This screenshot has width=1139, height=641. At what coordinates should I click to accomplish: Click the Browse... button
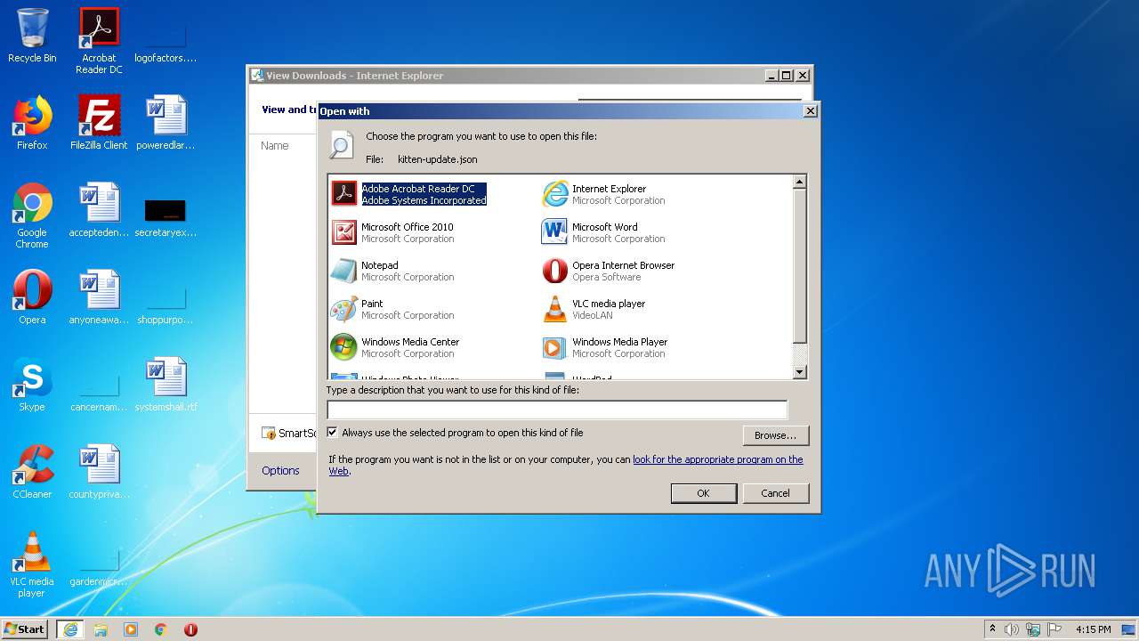pyautogui.click(x=775, y=435)
